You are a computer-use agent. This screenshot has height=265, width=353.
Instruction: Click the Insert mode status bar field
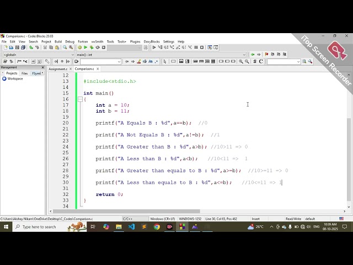pyautogui.click(x=255, y=219)
